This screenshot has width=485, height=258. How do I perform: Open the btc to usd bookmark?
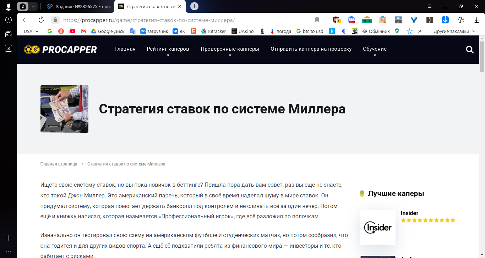(310, 31)
